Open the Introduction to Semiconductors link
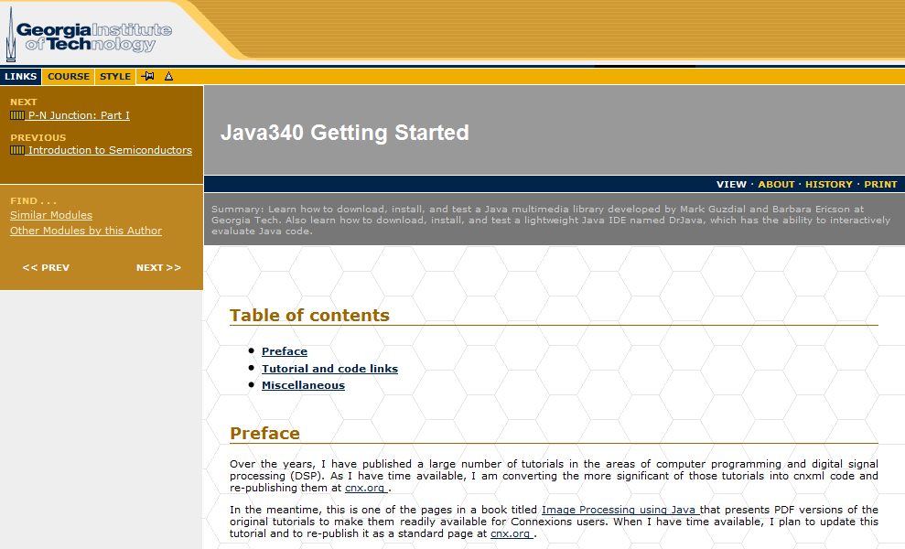The height and width of the screenshot is (549, 905). click(110, 150)
